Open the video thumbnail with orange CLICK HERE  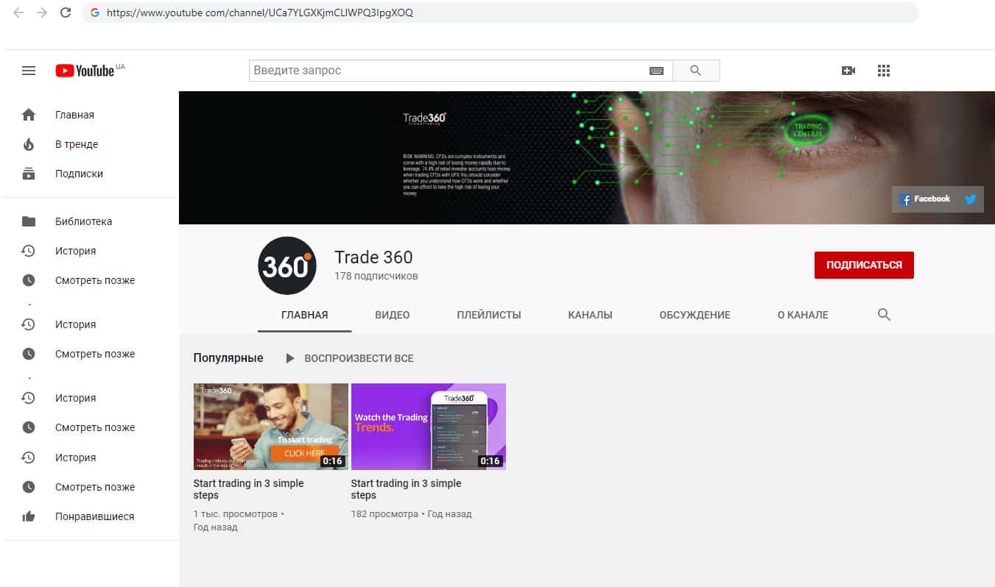click(x=270, y=427)
